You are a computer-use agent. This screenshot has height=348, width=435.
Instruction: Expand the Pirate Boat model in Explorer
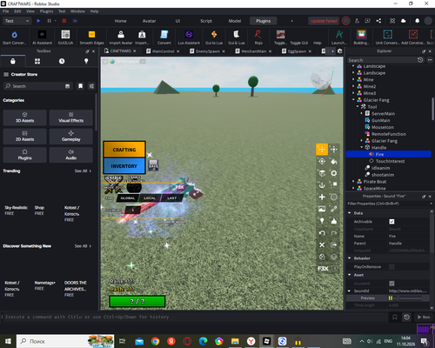click(x=353, y=181)
